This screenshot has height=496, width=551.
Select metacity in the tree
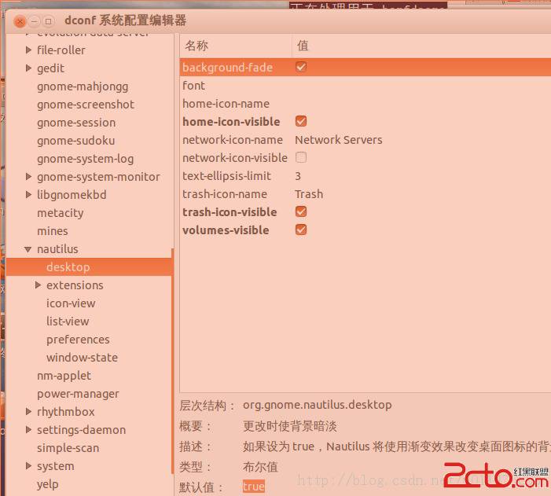pos(60,213)
